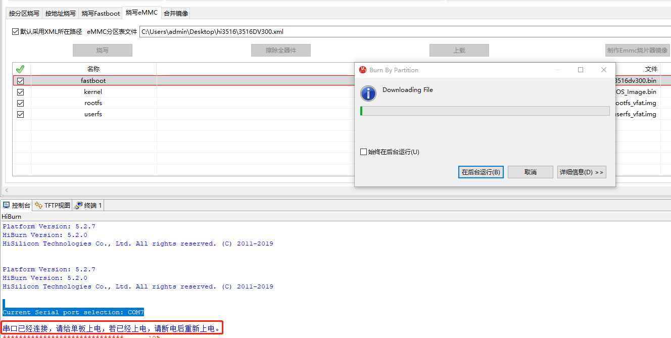
Task: Enable 始终在后台运行 checkbox
Action: pos(363,152)
